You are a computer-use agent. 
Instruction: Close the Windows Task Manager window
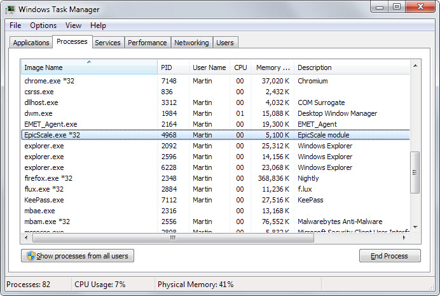[420, 7]
